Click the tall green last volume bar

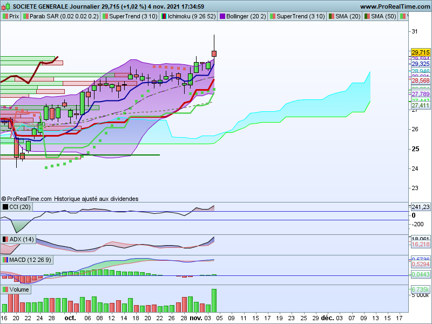pos(214,300)
